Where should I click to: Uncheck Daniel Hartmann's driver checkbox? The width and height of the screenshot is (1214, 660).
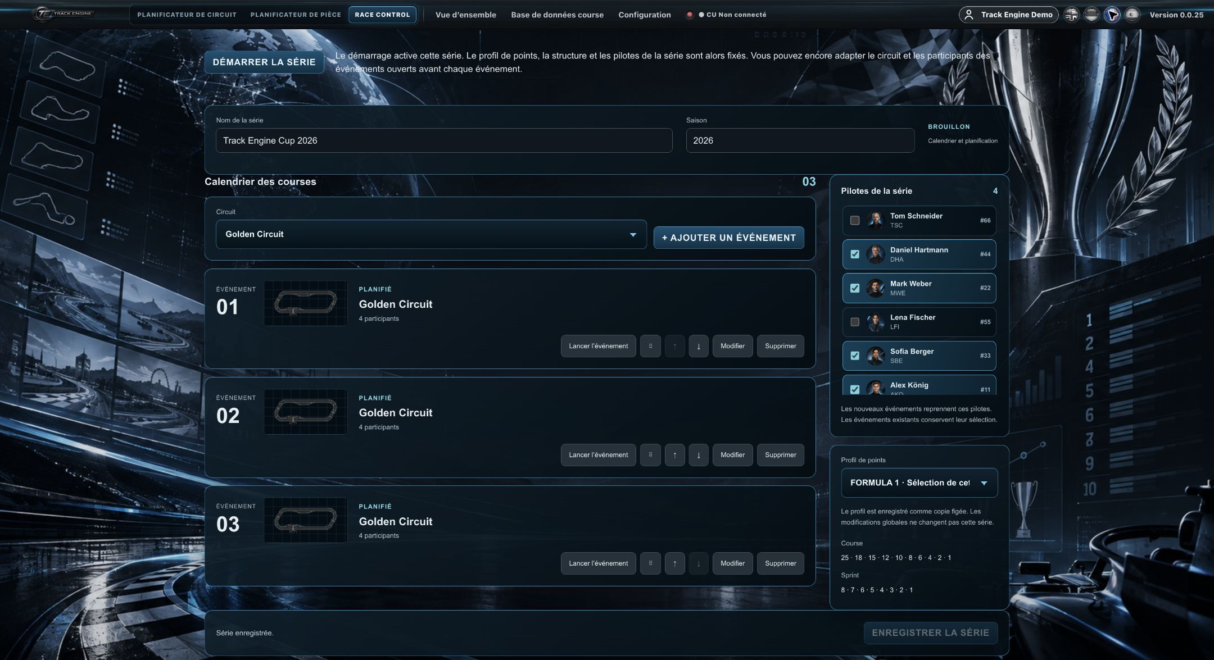pyautogui.click(x=855, y=254)
